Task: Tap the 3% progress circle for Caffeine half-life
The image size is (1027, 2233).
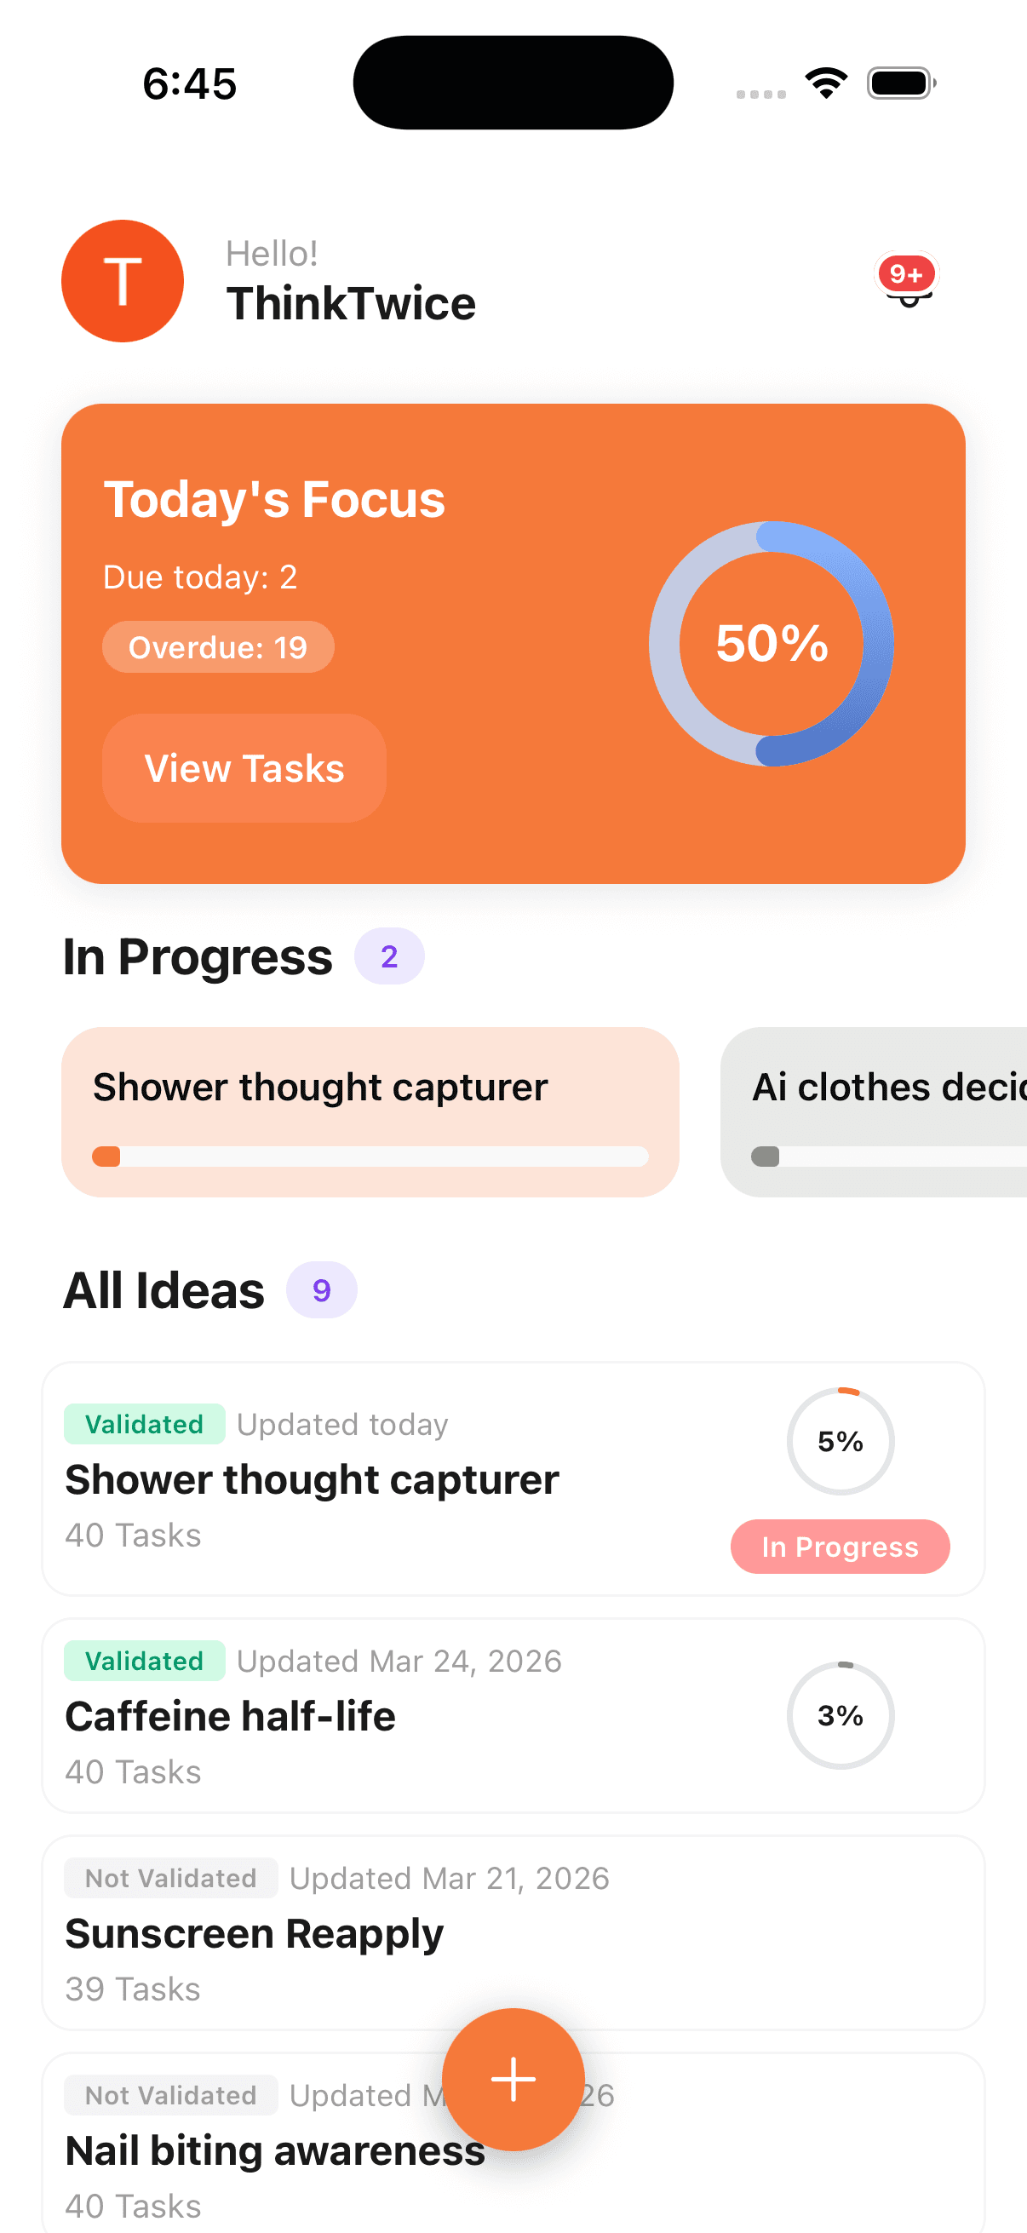Action: point(841,1715)
